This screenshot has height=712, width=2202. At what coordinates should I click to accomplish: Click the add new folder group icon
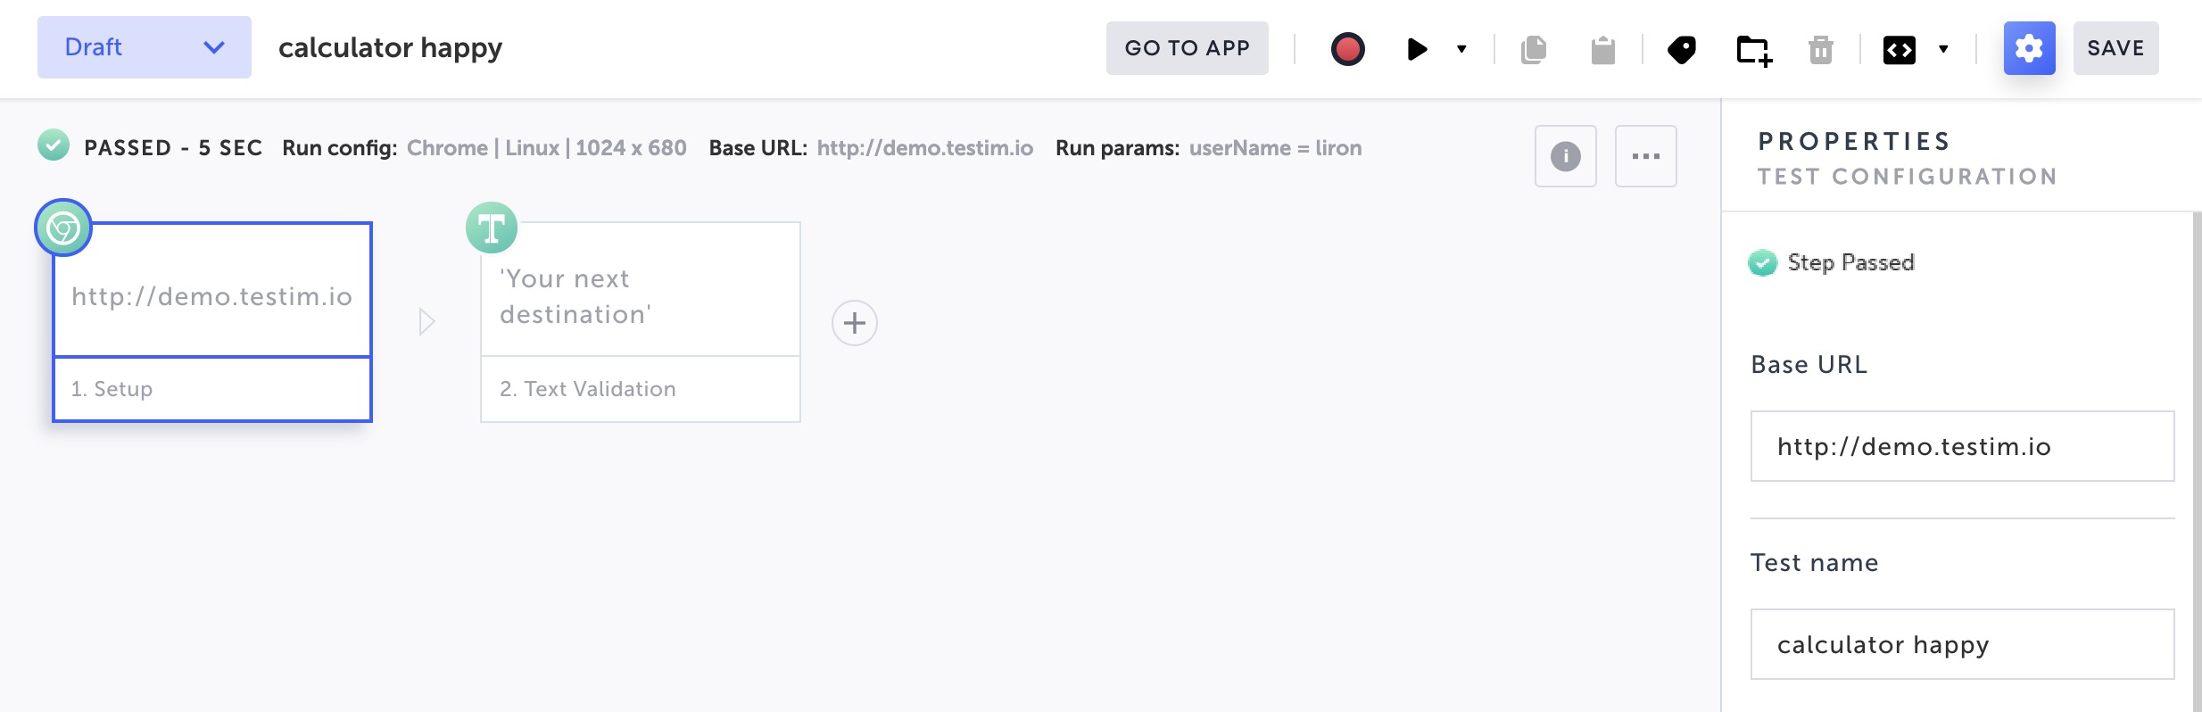1754,50
